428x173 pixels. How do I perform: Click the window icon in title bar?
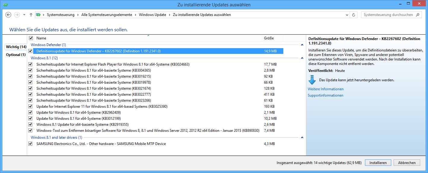[x=5, y=5]
